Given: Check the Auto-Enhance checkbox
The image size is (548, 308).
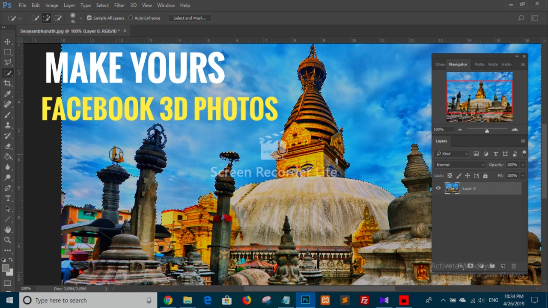Looking at the screenshot, I should (x=131, y=18).
